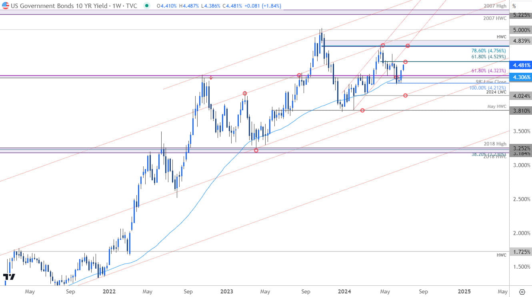Viewport: 532px width, 297px height.
Task: Click the 2025 time axis label
Action: click(464, 291)
